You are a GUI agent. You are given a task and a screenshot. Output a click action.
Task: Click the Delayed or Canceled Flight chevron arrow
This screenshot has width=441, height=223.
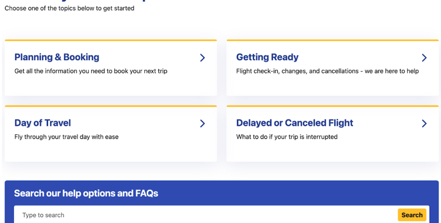(x=424, y=123)
